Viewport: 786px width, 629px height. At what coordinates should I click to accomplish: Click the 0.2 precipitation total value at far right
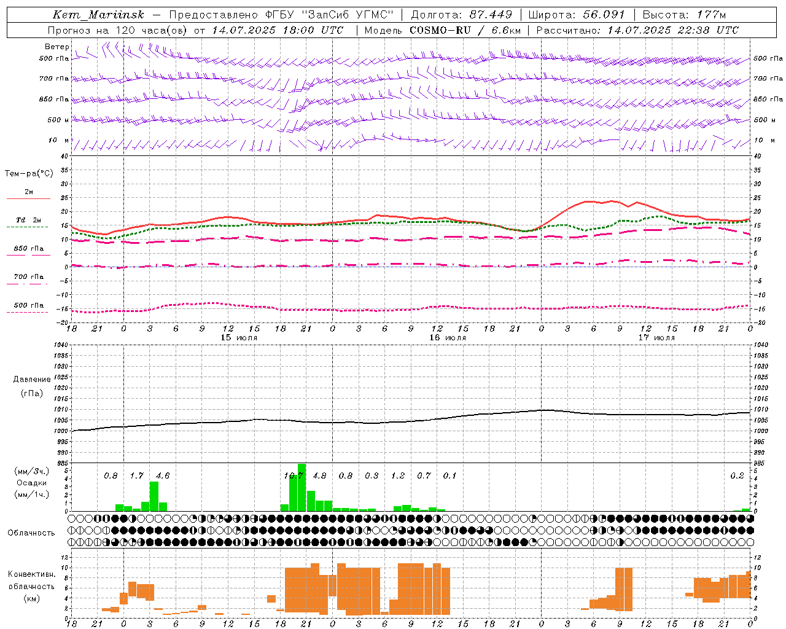click(737, 475)
